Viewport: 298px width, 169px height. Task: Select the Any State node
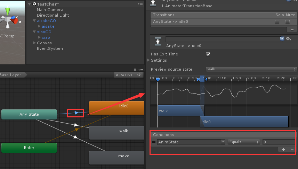pos(29,114)
